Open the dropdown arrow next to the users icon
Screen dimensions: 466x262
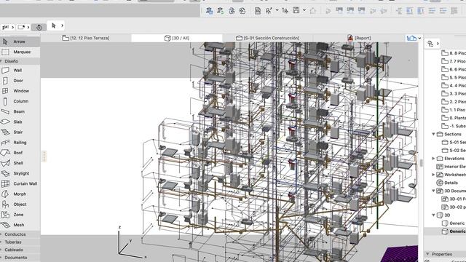coord(277,10)
